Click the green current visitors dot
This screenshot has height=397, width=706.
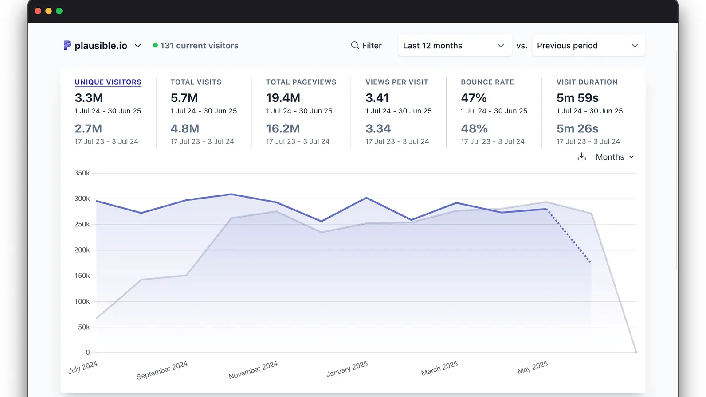coord(155,45)
